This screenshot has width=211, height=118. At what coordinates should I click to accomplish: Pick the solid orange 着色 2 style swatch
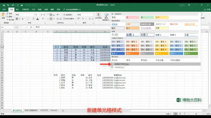tap(132, 53)
